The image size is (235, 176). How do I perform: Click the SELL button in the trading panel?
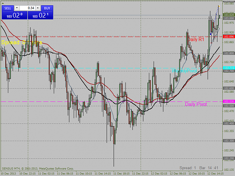pos(8,8)
